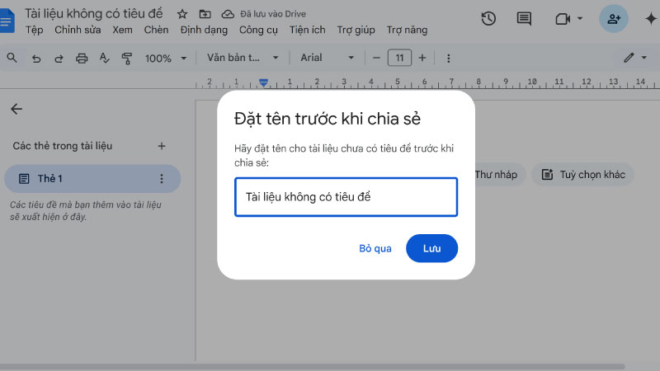Open the Định dạng menu

(204, 30)
